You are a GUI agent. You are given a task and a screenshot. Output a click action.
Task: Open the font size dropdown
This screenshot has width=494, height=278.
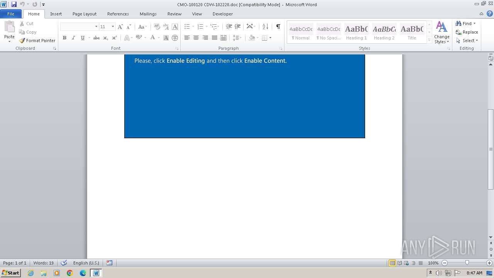[113, 27]
